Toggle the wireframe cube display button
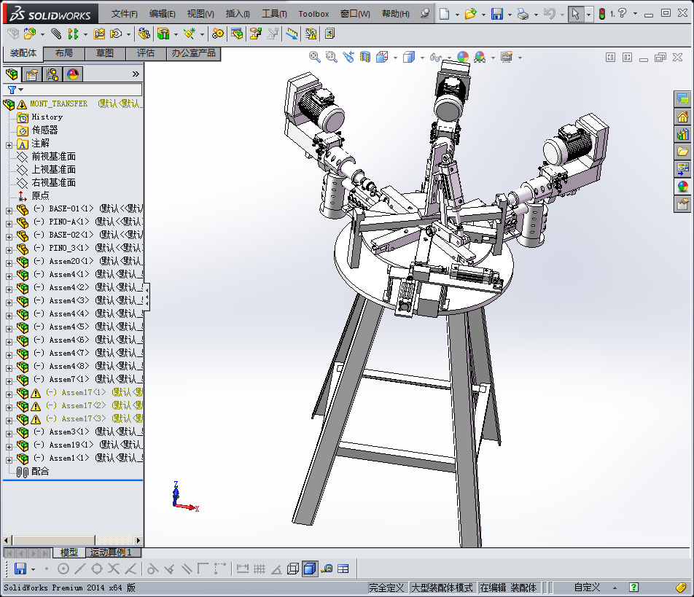Screen dimensions: 694x597 click(293, 569)
